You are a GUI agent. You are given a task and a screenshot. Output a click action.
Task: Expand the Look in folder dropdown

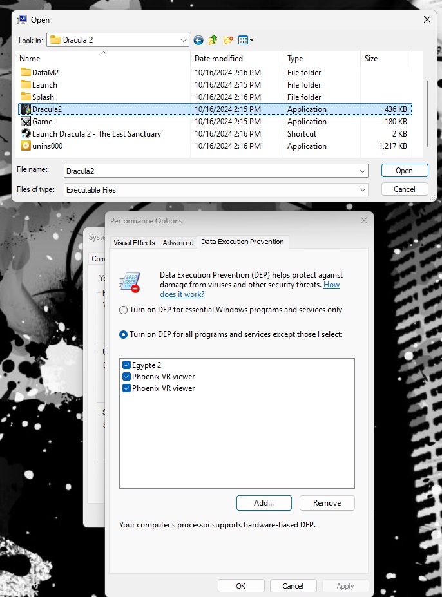(183, 40)
